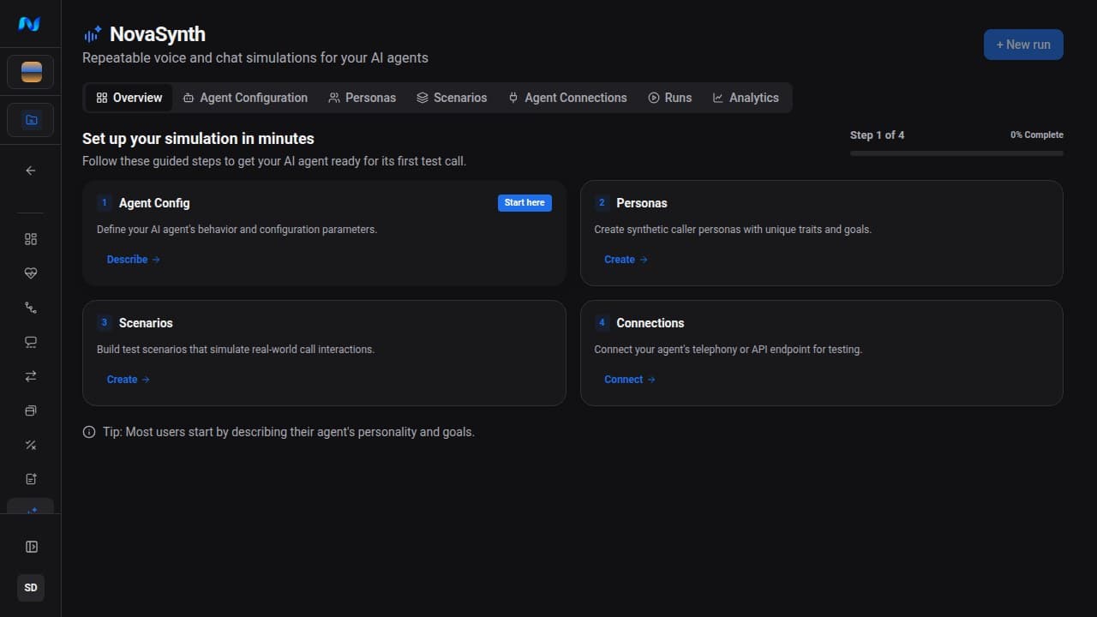
Task: Follow the Connect link in Connections card
Action: click(x=630, y=380)
